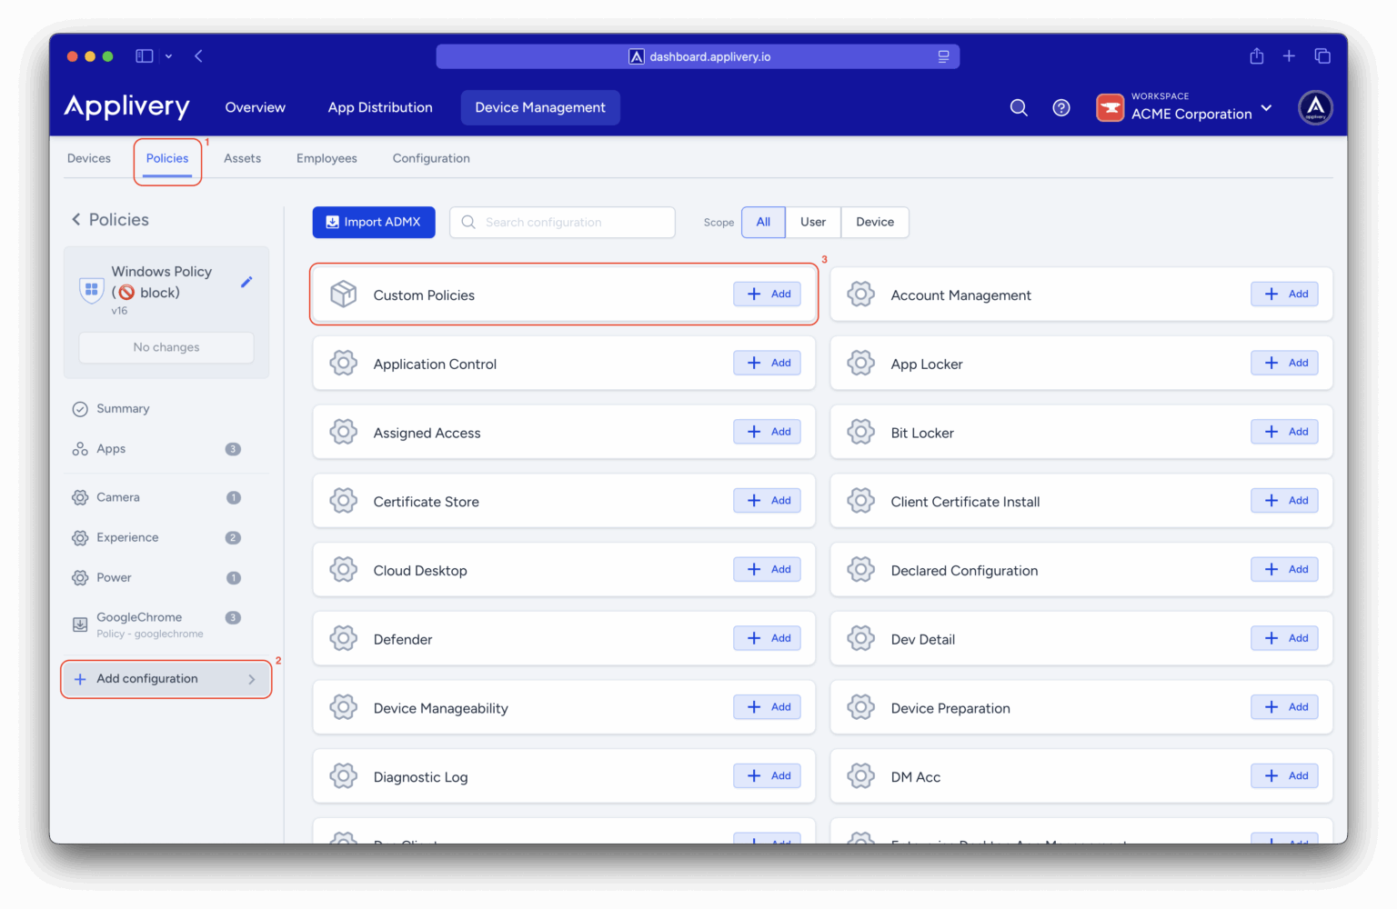This screenshot has width=1397, height=909.
Task: Set scope filter to All
Action: click(x=763, y=222)
